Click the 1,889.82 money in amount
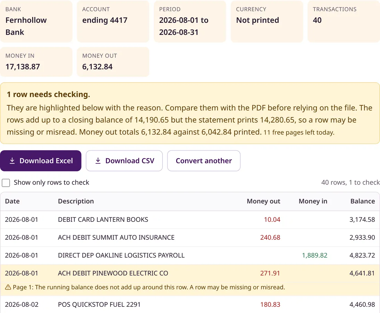380x313 pixels. pos(315,255)
